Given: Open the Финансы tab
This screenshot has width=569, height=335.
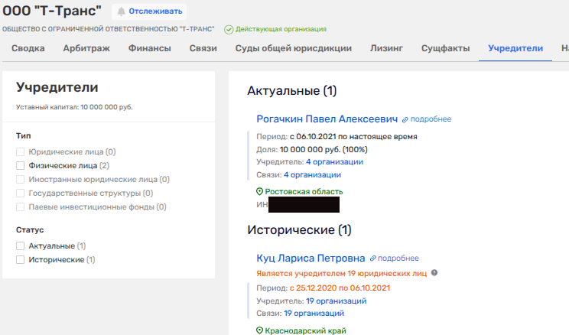Looking at the screenshot, I should tap(148, 49).
